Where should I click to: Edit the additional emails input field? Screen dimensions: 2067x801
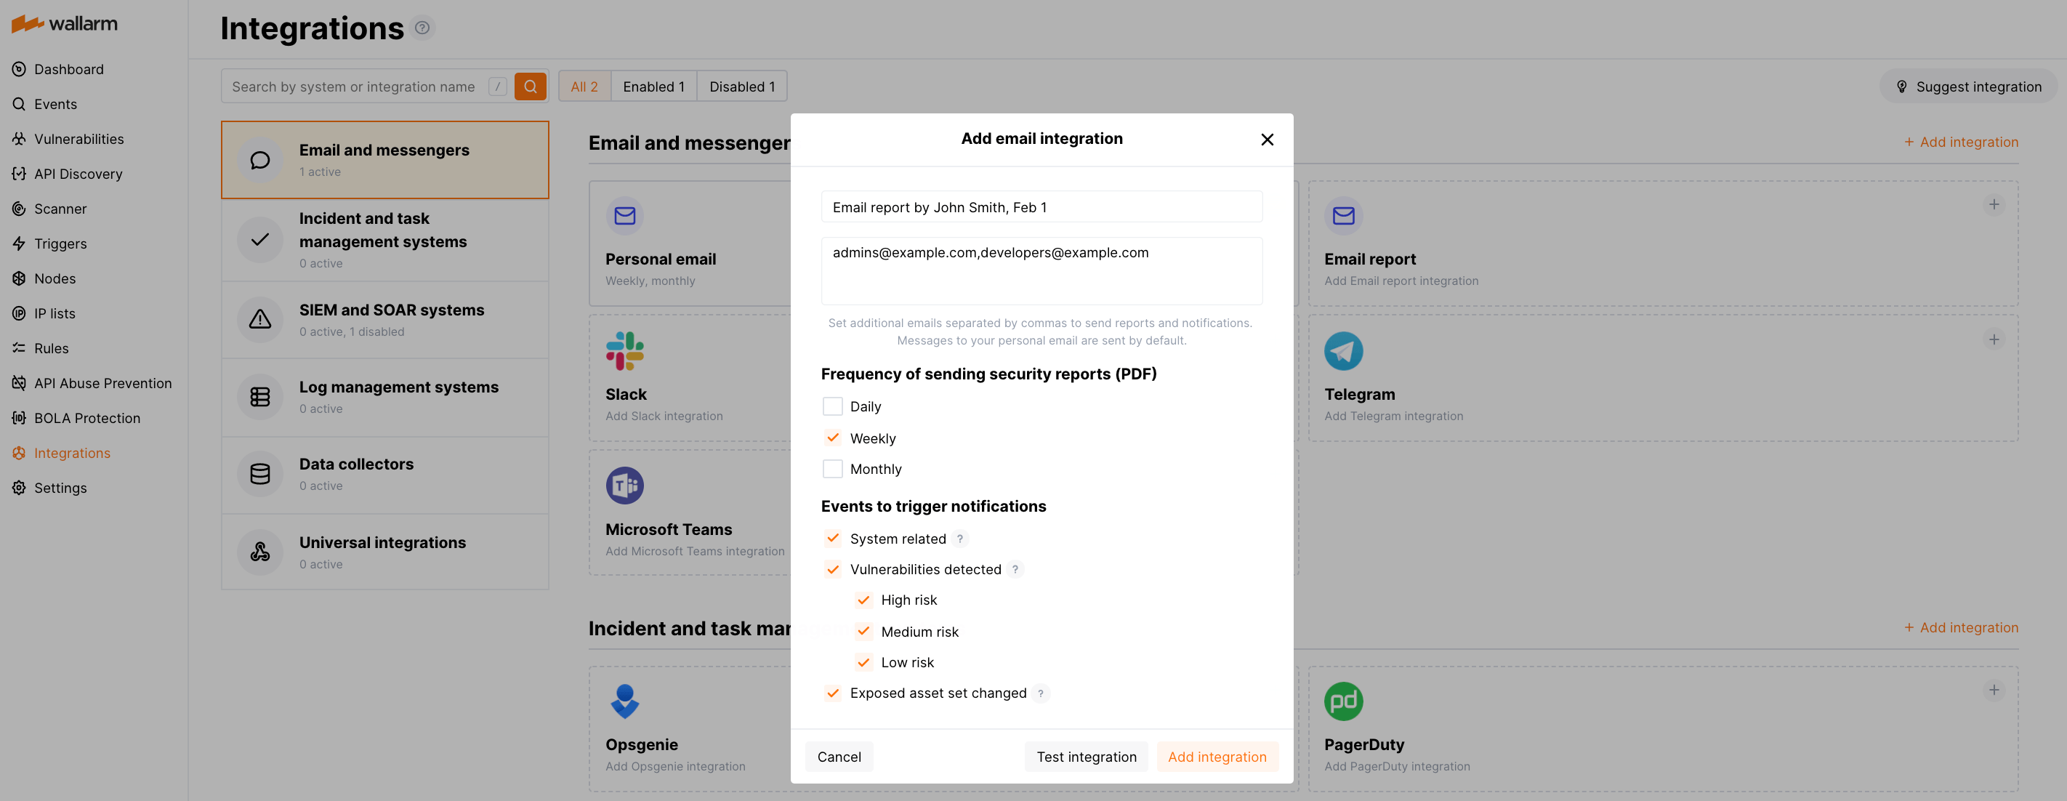1041,270
